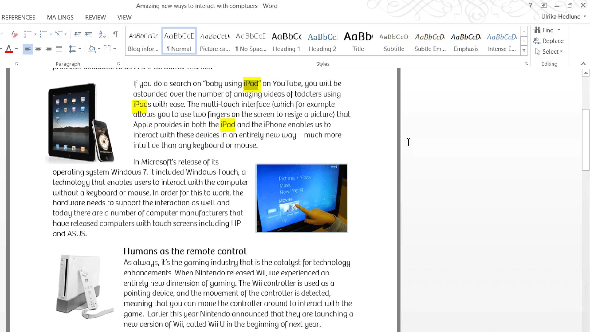Screen dimensions: 590x332
Task: Open the line spacing dropdown arrow
Action: point(80,49)
